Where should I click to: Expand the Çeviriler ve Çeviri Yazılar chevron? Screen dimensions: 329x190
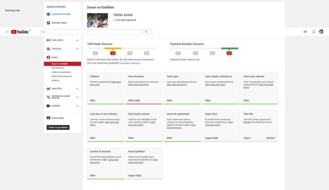pos(77,97)
